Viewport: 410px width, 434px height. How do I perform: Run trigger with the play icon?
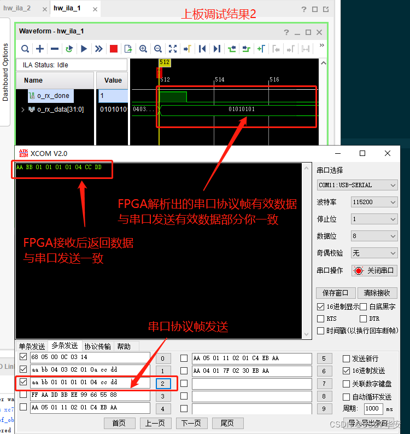point(84,49)
